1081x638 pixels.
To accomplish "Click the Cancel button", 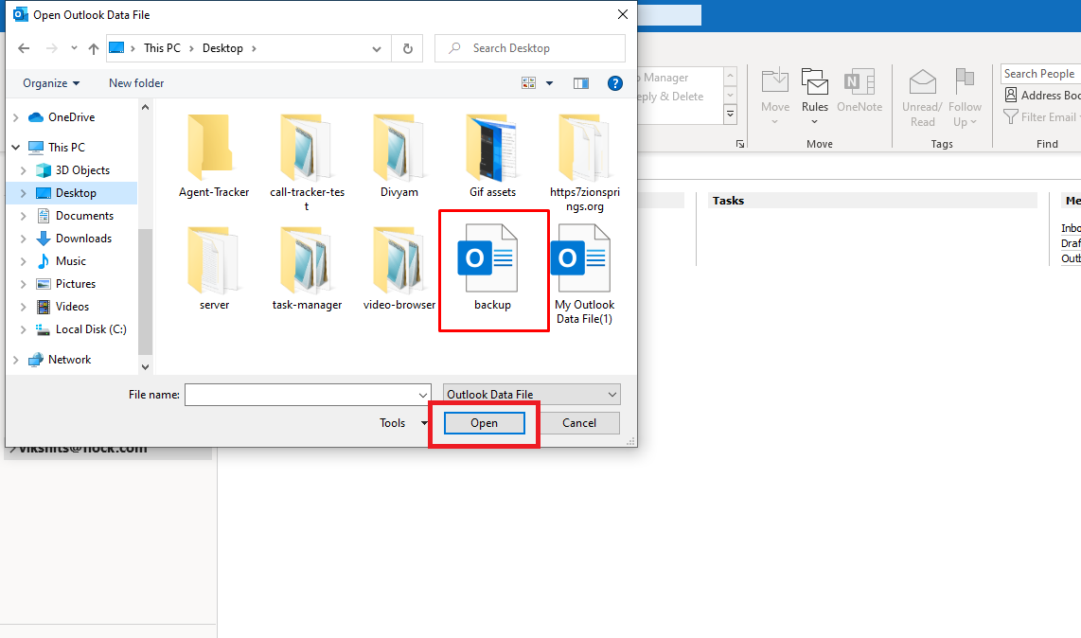I will coord(579,423).
